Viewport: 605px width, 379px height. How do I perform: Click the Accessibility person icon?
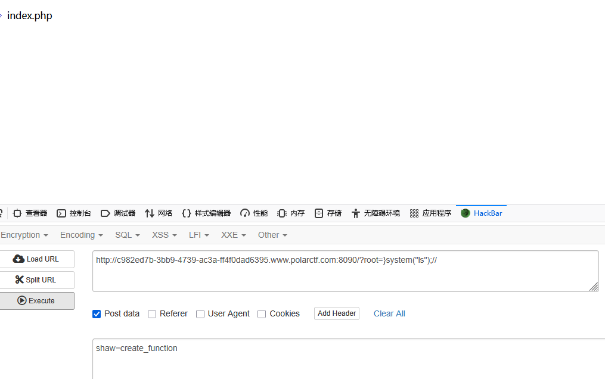coord(356,213)
